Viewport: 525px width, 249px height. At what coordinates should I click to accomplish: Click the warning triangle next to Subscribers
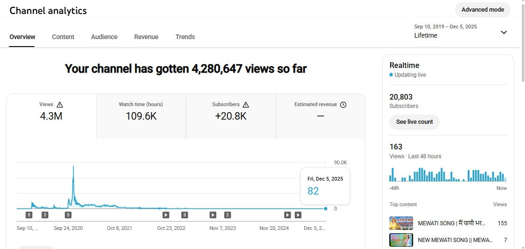tap(246, 105)
